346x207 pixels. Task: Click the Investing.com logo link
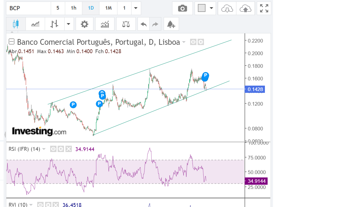coord(39,131)
